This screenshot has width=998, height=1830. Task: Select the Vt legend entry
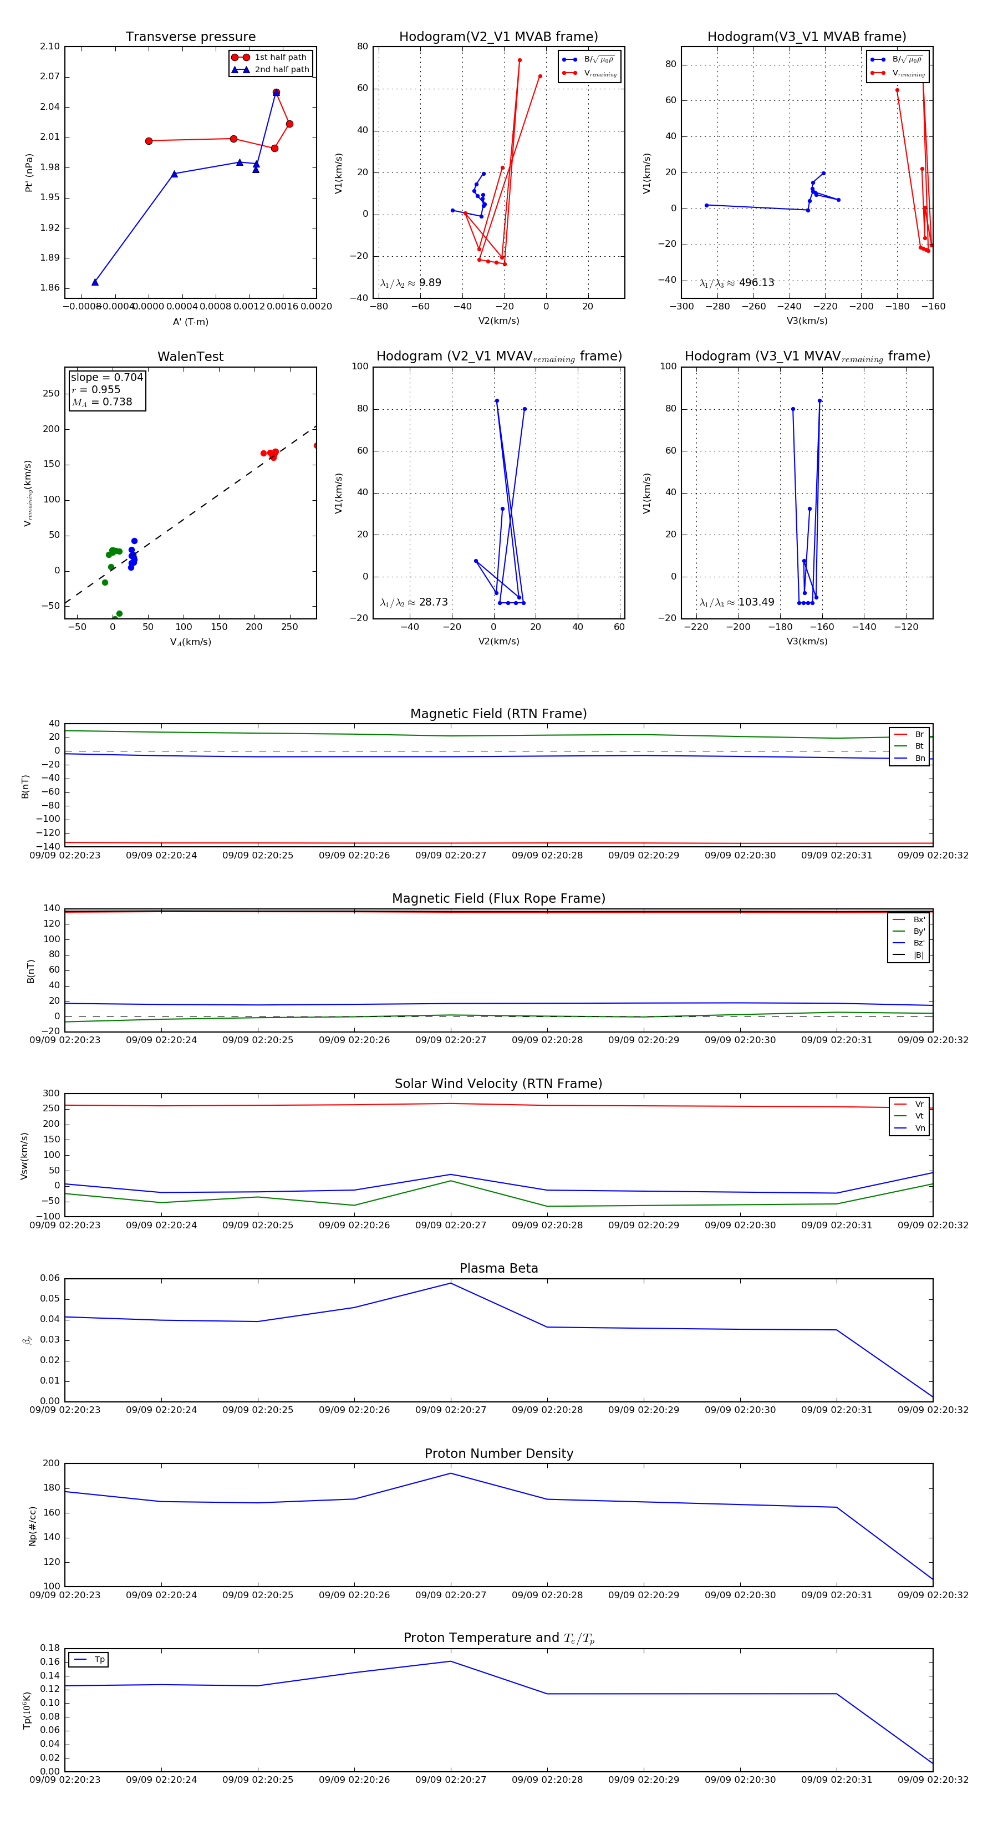(909, 1116)
